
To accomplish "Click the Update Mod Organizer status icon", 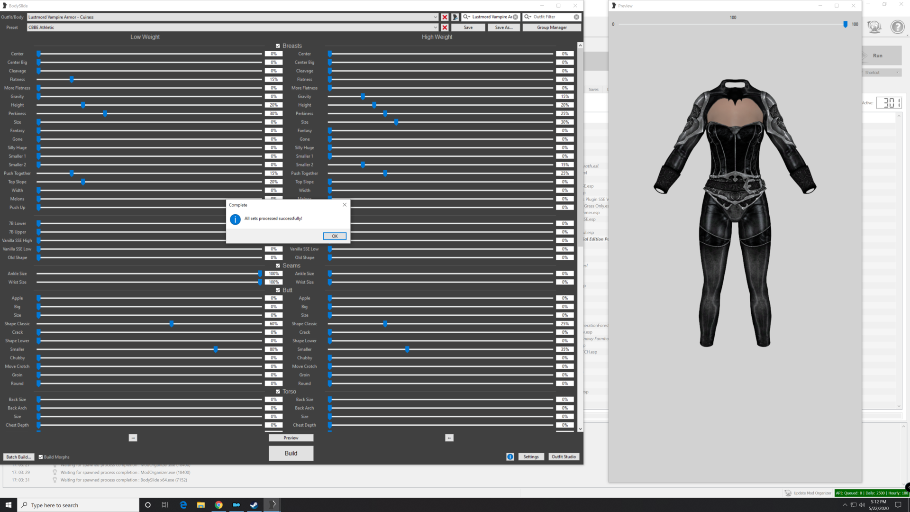I will 788,493.
